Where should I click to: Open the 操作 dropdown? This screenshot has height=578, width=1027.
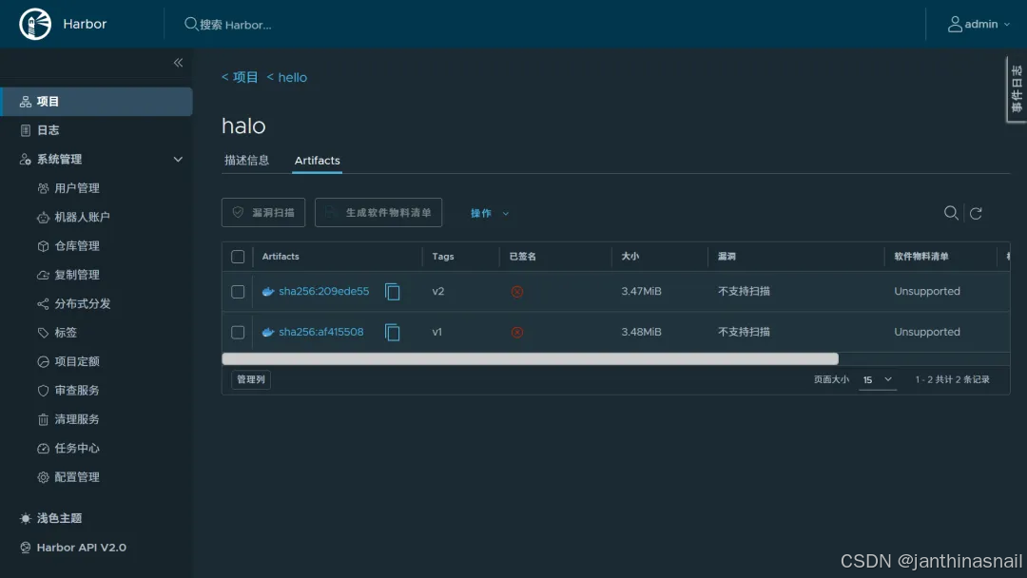coord(490,213)
